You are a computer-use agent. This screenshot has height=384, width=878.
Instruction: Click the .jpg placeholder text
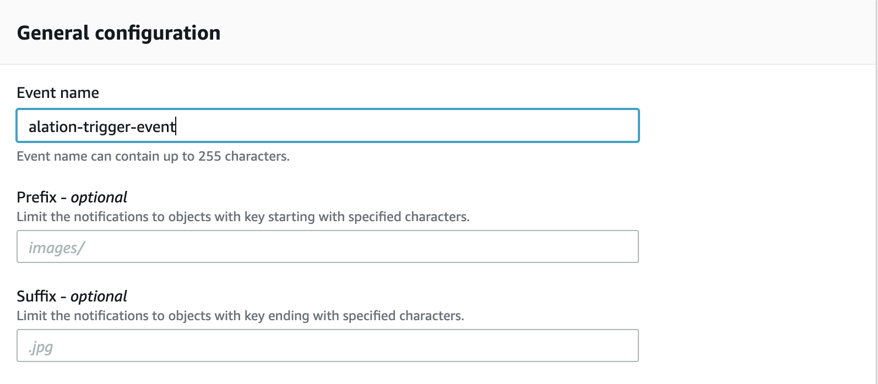click(x=40, y=348)
